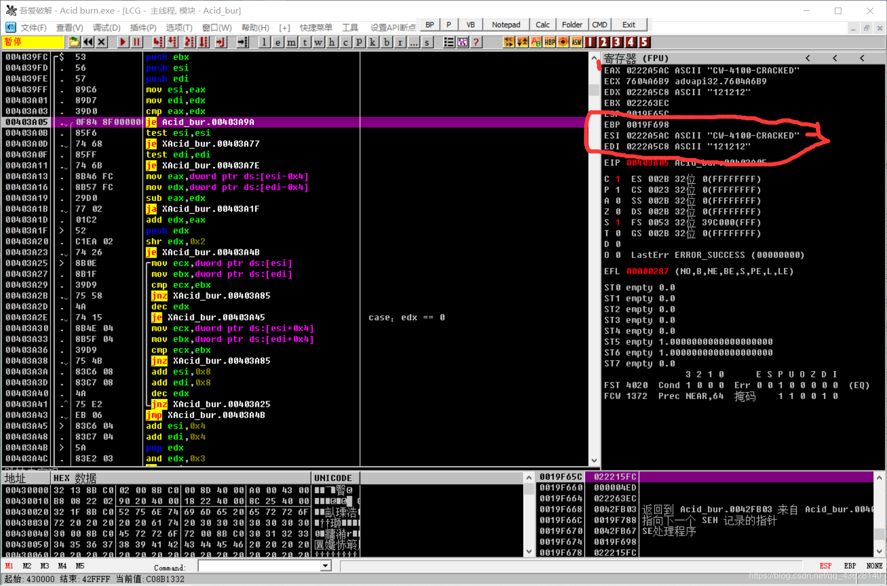Click the ASM plugin toolbar icon
887x586 pixels.
pos(576,42)
